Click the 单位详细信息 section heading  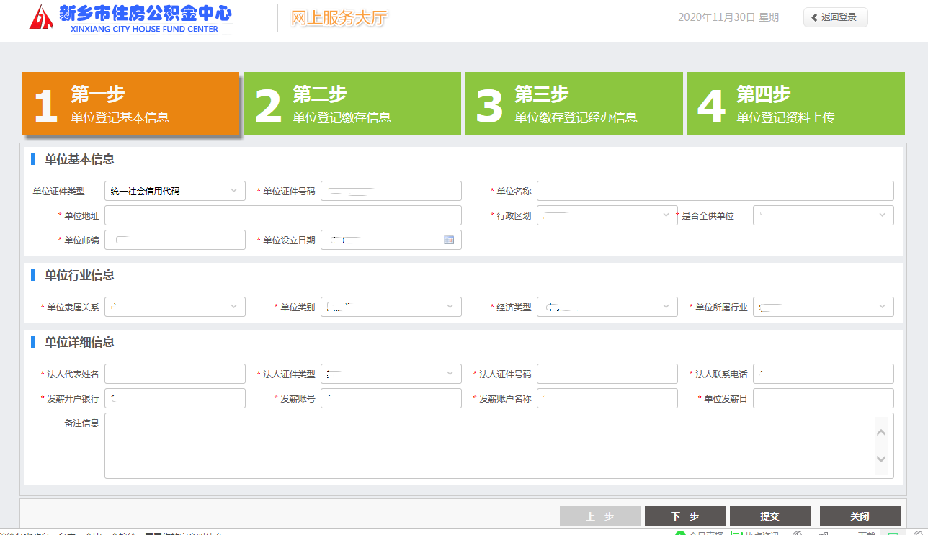(79, 342)
